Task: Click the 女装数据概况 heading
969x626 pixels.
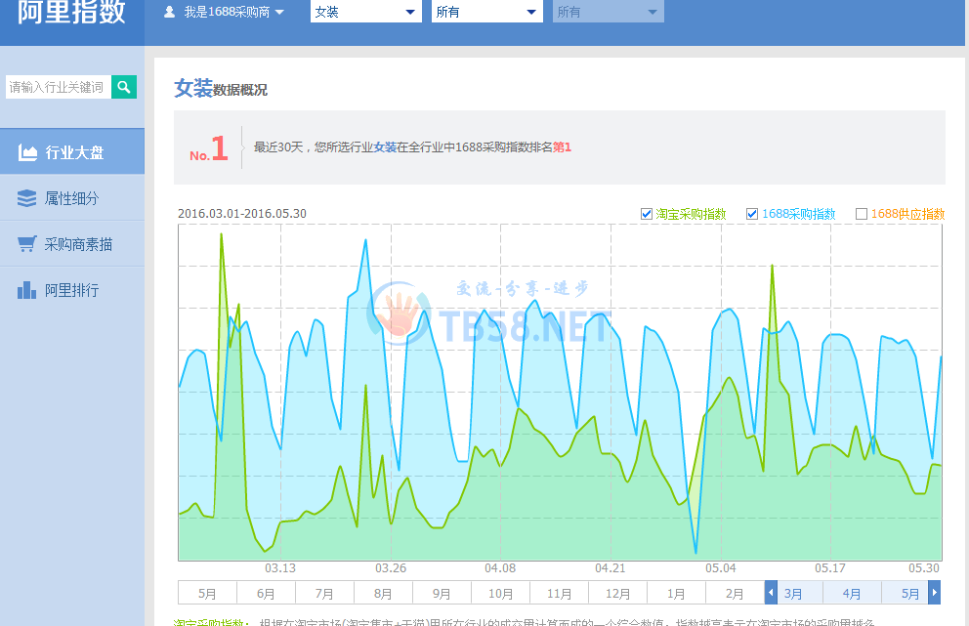Action: click(x=221, y=88)
